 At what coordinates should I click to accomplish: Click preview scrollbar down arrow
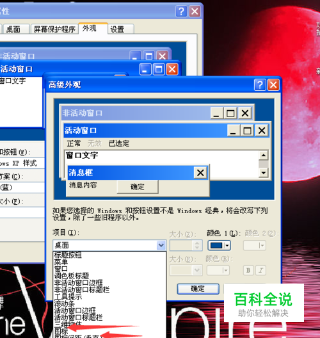pos(264,173)
